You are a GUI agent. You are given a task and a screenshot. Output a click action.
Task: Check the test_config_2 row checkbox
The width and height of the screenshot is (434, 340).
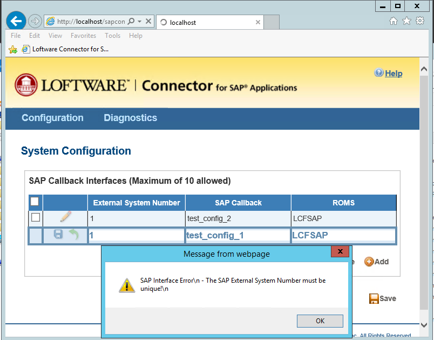click(x=36, y=217)
